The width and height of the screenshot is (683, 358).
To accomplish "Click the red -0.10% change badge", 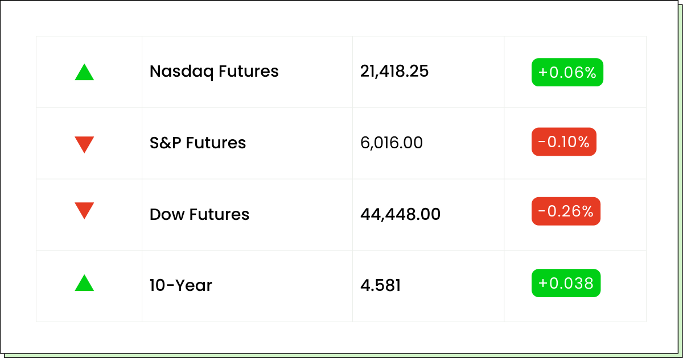I will click(563, 141).
